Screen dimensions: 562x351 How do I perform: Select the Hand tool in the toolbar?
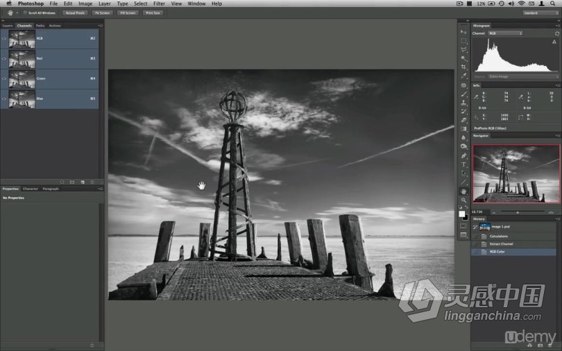pos(463,191)
